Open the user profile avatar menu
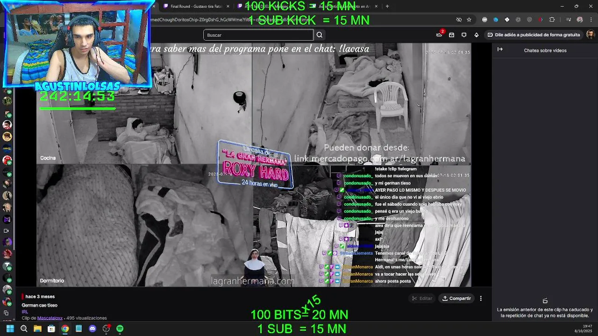598x336 pixels. click(x=590, y=35)
